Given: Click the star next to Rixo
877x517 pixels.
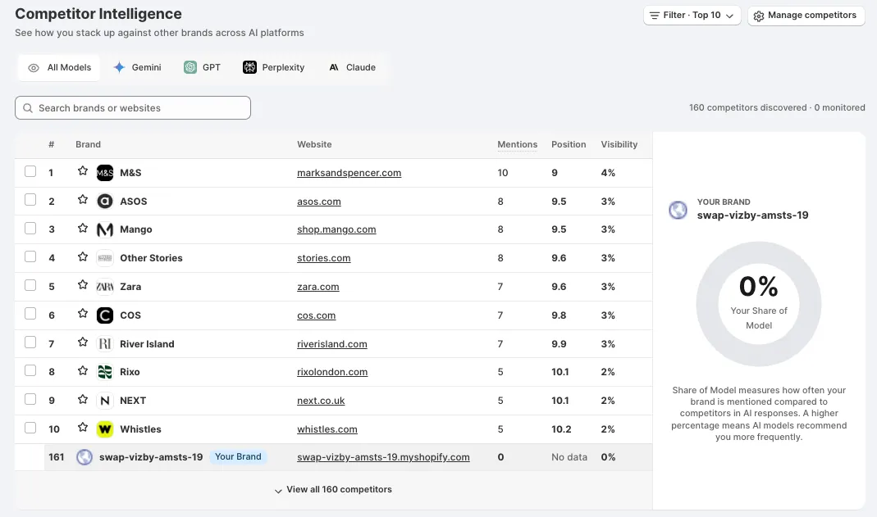Looking at the screenshot, I should (x=83, y=370).
